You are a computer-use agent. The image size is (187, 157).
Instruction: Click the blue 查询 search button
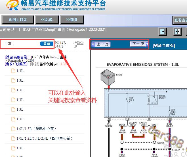tap(47, 44)
